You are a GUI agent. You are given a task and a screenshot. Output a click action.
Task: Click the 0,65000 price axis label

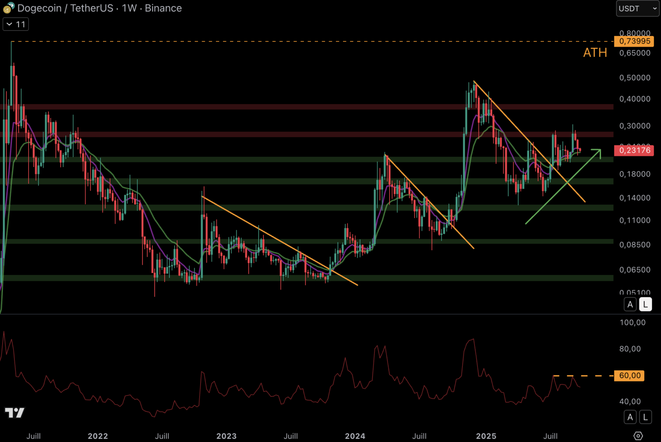coord(635,53)
